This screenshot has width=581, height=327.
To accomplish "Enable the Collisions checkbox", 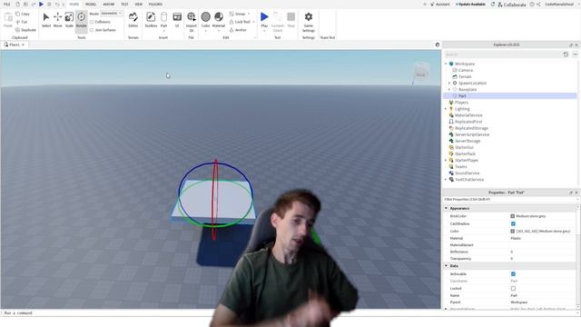I will [92, 22].
